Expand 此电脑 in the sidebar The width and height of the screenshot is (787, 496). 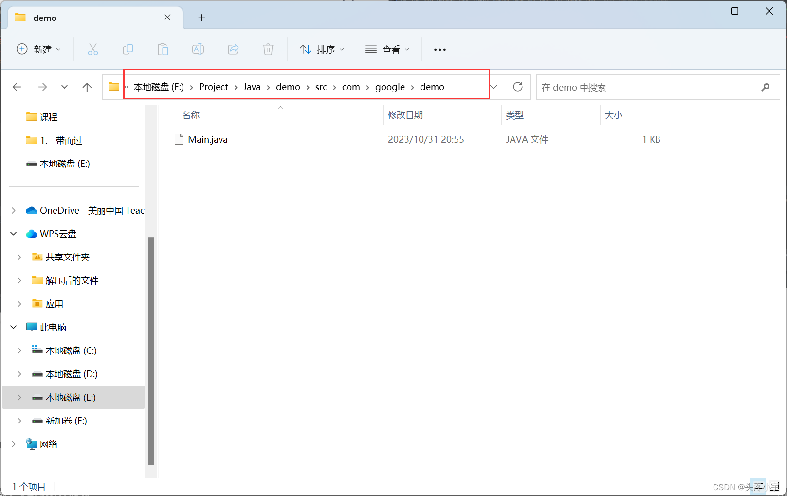point(13,327)
